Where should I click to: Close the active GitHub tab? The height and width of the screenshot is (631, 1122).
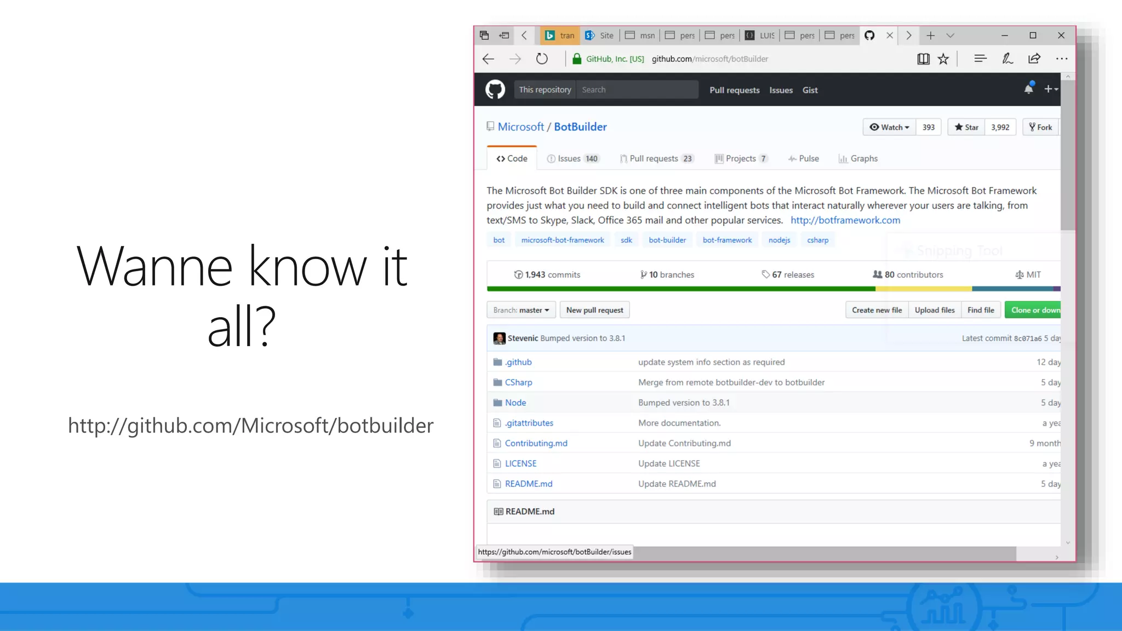click(x=890, y=36)
